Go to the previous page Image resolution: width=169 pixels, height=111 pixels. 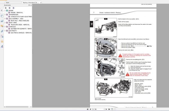pos(90,109)
